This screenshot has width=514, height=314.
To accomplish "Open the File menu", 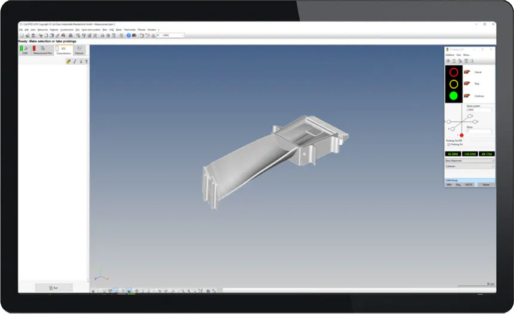I will point(21,30).
